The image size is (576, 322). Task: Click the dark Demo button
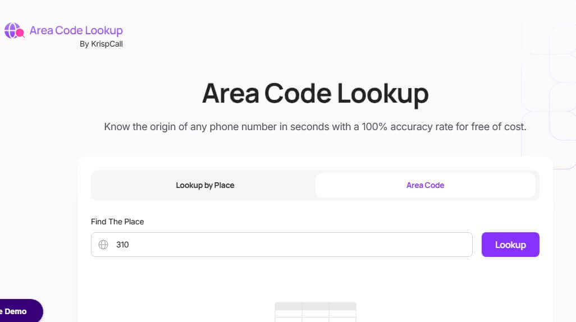click(x=20, y=311)
